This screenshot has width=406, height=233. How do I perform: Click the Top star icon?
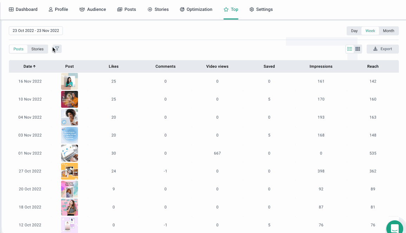[226, 9]
